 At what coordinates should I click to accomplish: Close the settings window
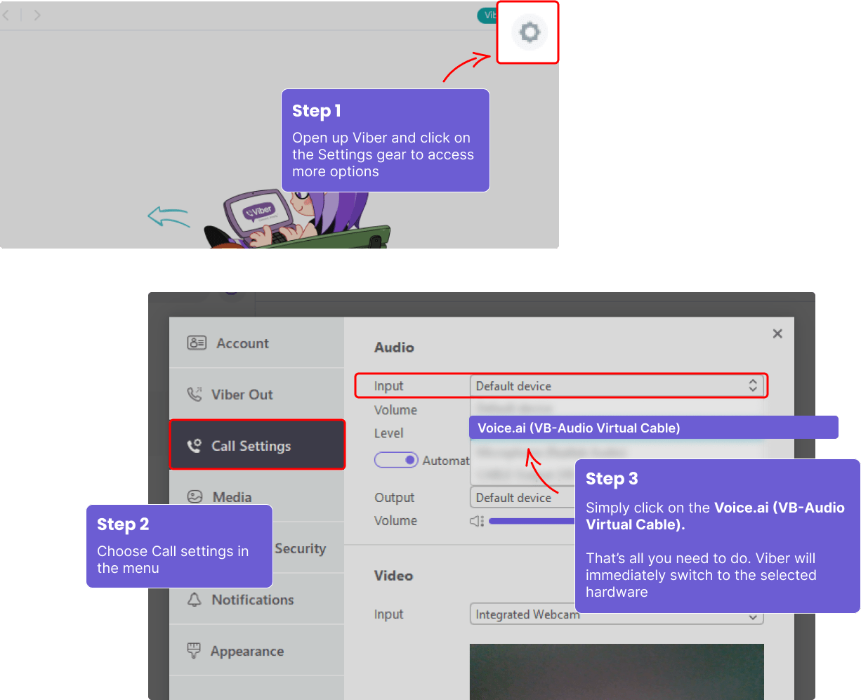click(x=777, y=334)
